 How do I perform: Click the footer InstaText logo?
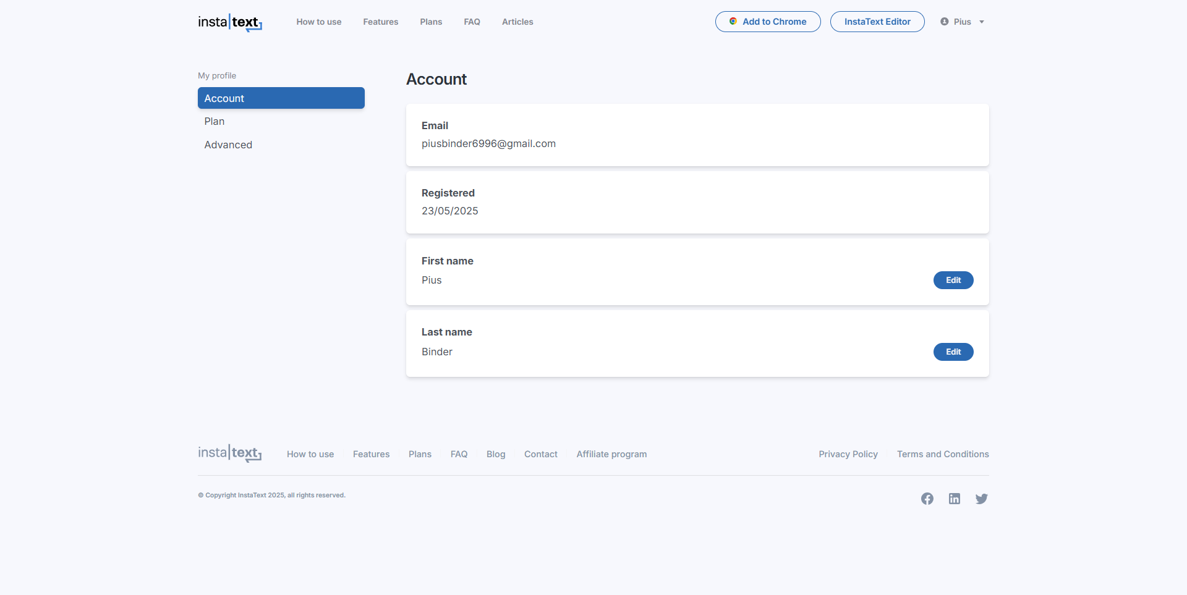[230, 454]
